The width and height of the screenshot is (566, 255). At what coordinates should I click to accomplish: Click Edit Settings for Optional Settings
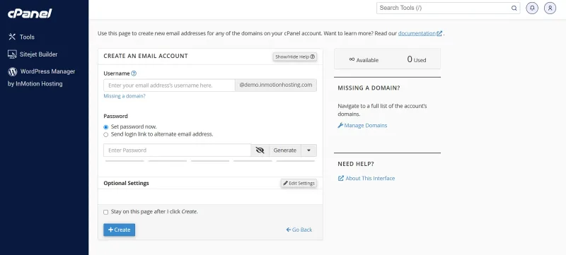299,183
